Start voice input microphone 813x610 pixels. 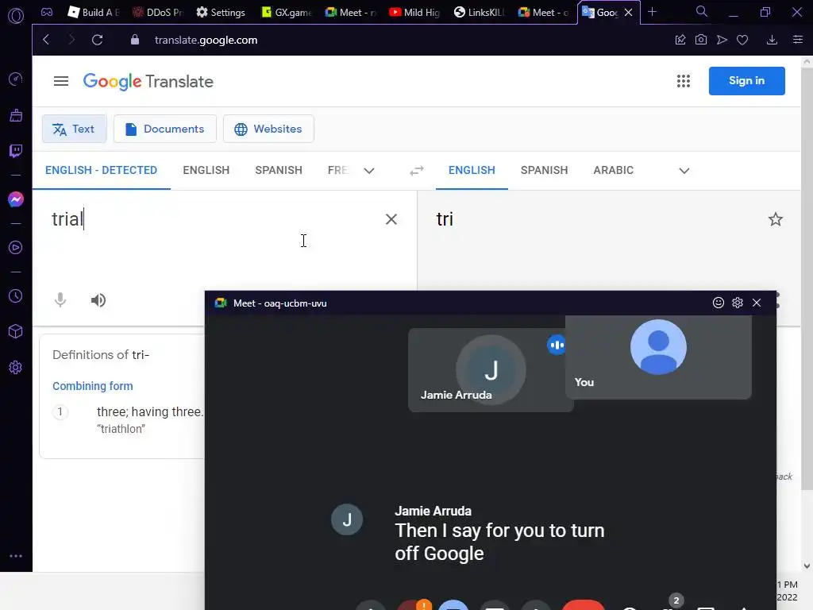[x=60, y=299]
